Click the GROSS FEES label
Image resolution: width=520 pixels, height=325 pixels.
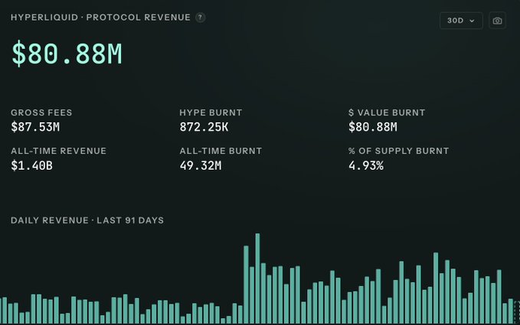point(41,112)
